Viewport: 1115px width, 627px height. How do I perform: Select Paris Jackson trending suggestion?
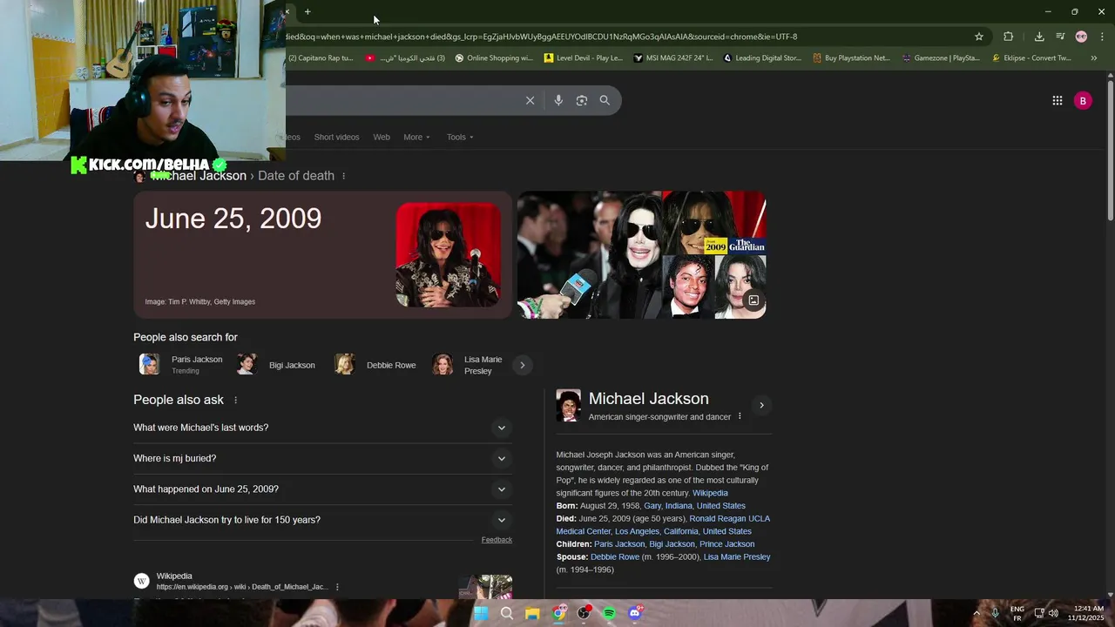tap(181, 365)
